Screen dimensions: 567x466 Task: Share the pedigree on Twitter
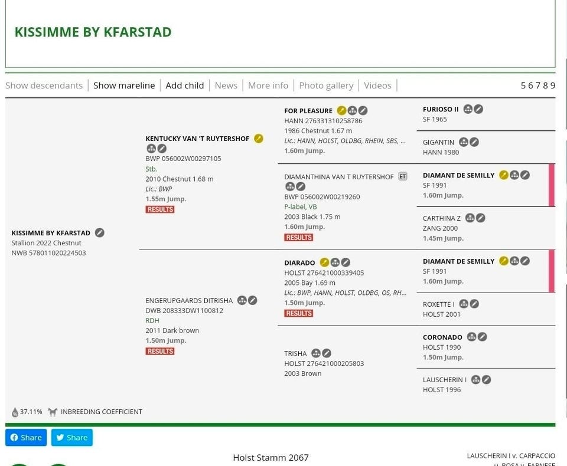(x=72, y=438)
